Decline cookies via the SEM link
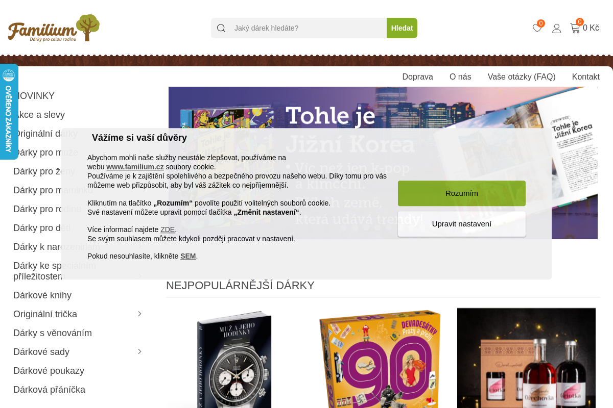 (x=188, y=256)
